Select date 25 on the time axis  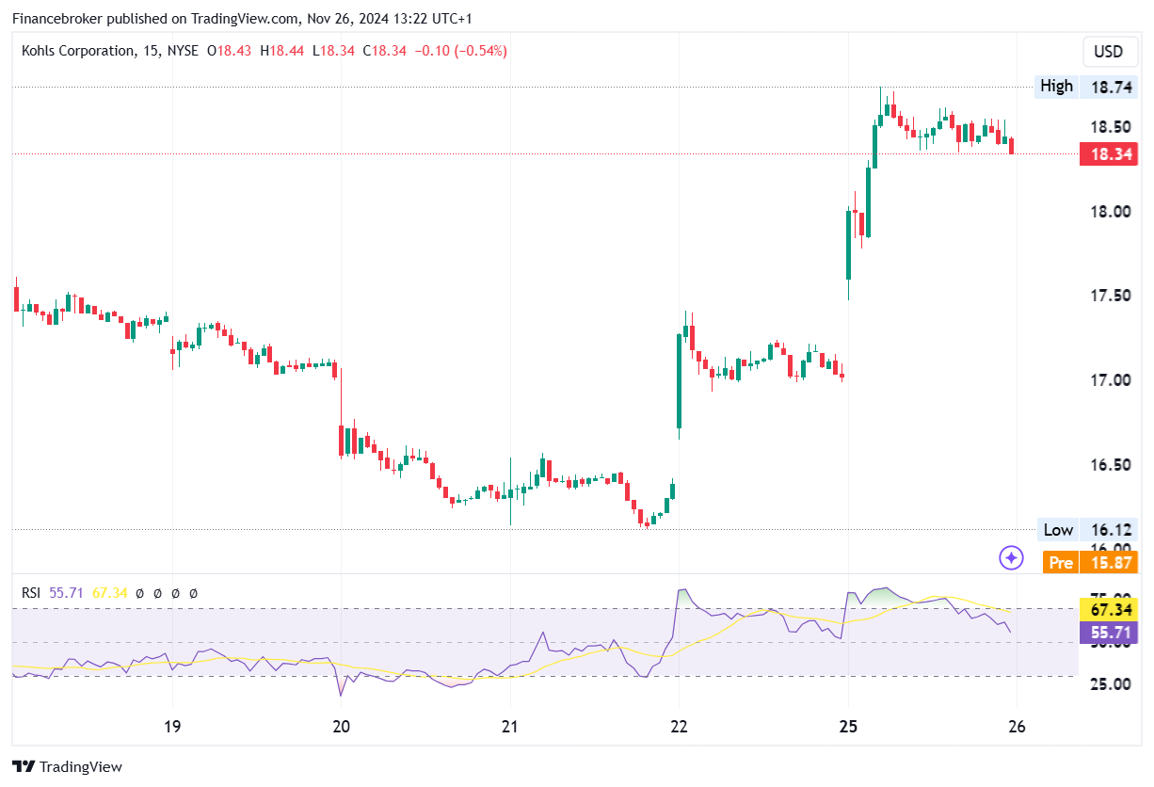(x=848, y=727)
